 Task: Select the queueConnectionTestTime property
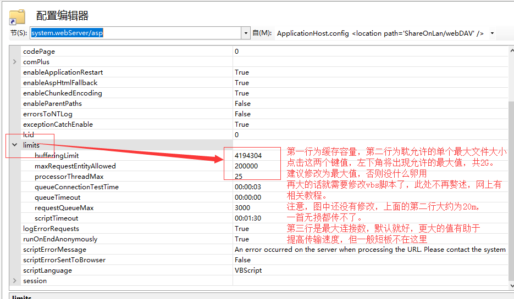pos(77,187)
